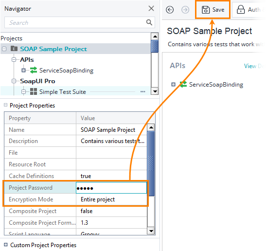Select the SoapUI Pro node
The image size is (266, 251).
[37, 81]
